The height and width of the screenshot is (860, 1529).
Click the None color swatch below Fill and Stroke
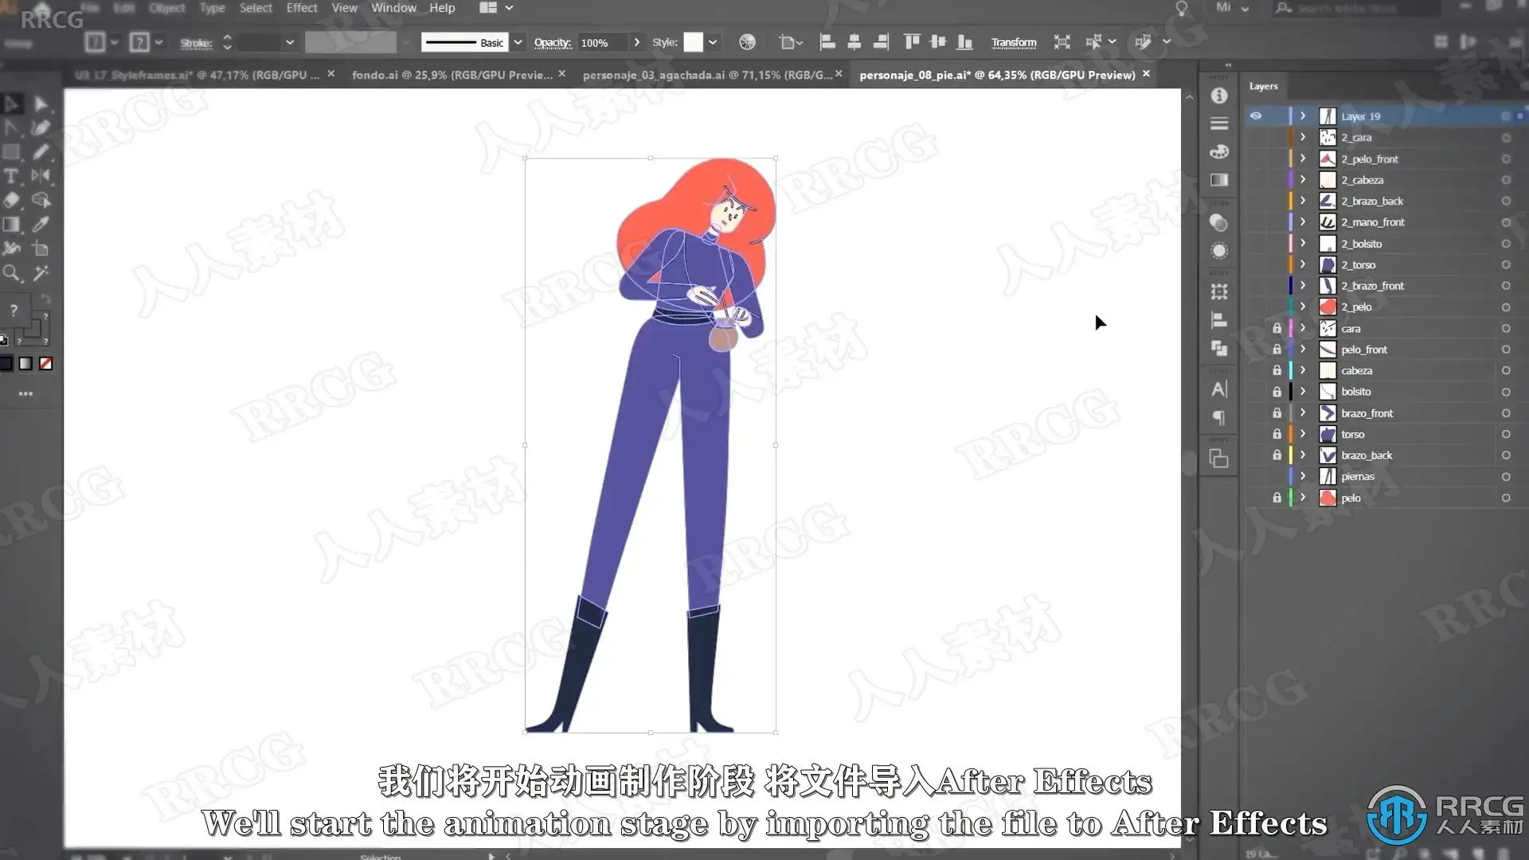tap(46, 364)
